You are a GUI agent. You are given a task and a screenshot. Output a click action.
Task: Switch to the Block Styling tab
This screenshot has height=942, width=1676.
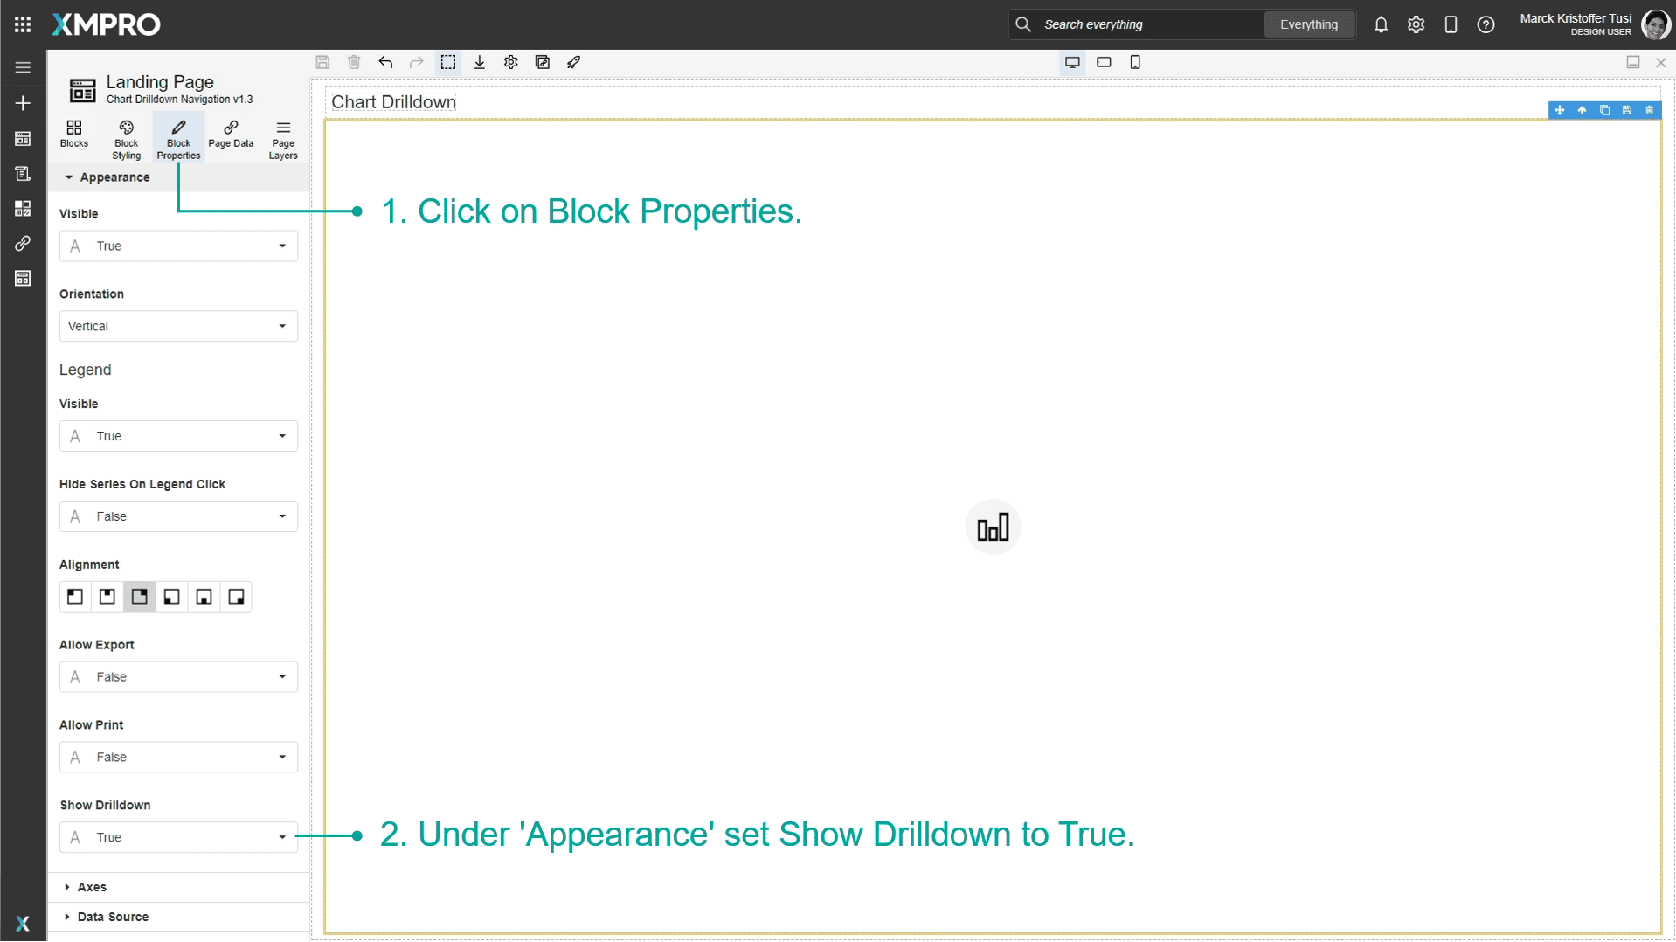(x=126, y=137)
